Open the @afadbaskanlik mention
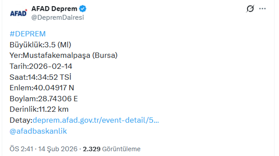279x156 pixels. coord(38,131)
